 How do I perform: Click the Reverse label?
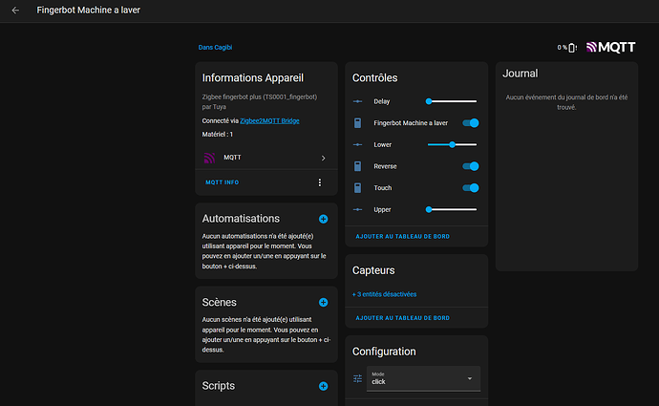(x=385, y=166)
